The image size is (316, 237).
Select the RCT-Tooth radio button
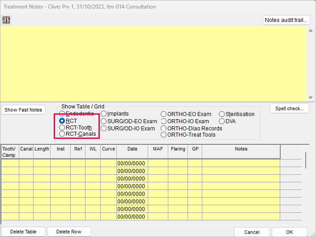[x=76, y=128]
